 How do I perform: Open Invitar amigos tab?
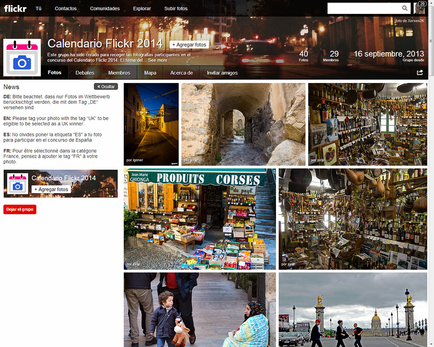(x=222, y=73)
